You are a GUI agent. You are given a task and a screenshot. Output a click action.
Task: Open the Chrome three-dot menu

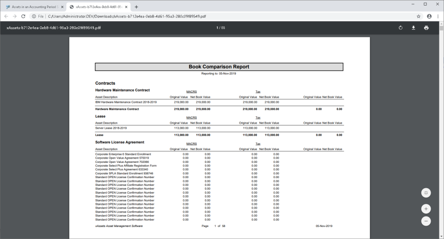click(438, 17)
